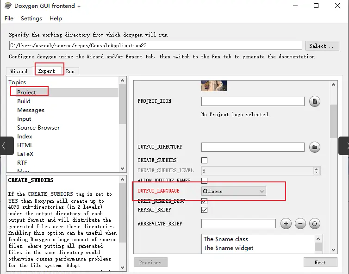Click the Topics list scroll down arrow

[122, 168]
